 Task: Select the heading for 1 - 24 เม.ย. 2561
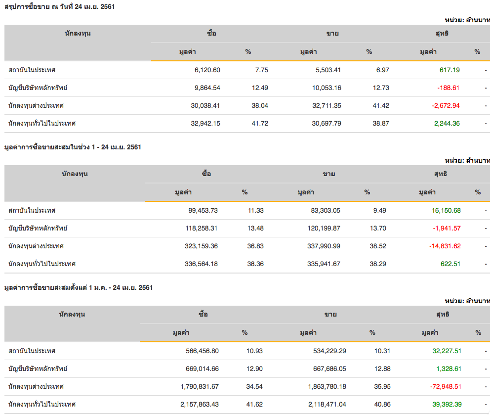click(x=73, y=147)
